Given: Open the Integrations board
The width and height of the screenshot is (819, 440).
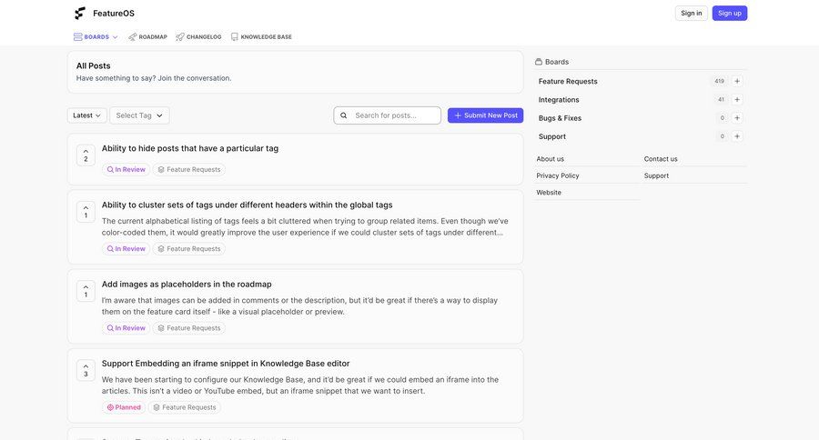Looking at the screenshot, I should pyautogui.click(x=559, y=100).
